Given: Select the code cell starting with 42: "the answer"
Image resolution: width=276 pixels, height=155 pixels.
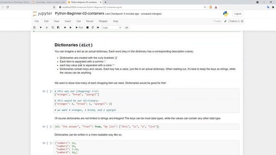Looking at the screenshot, I should pos(146,127).
